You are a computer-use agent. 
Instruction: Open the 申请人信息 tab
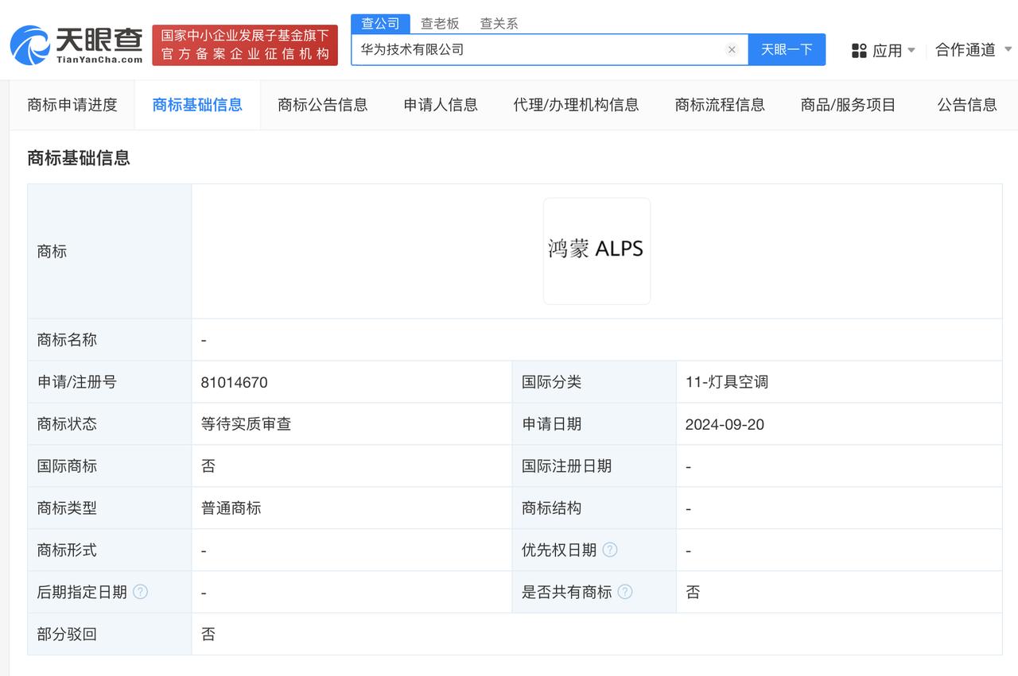click(441, 105)
